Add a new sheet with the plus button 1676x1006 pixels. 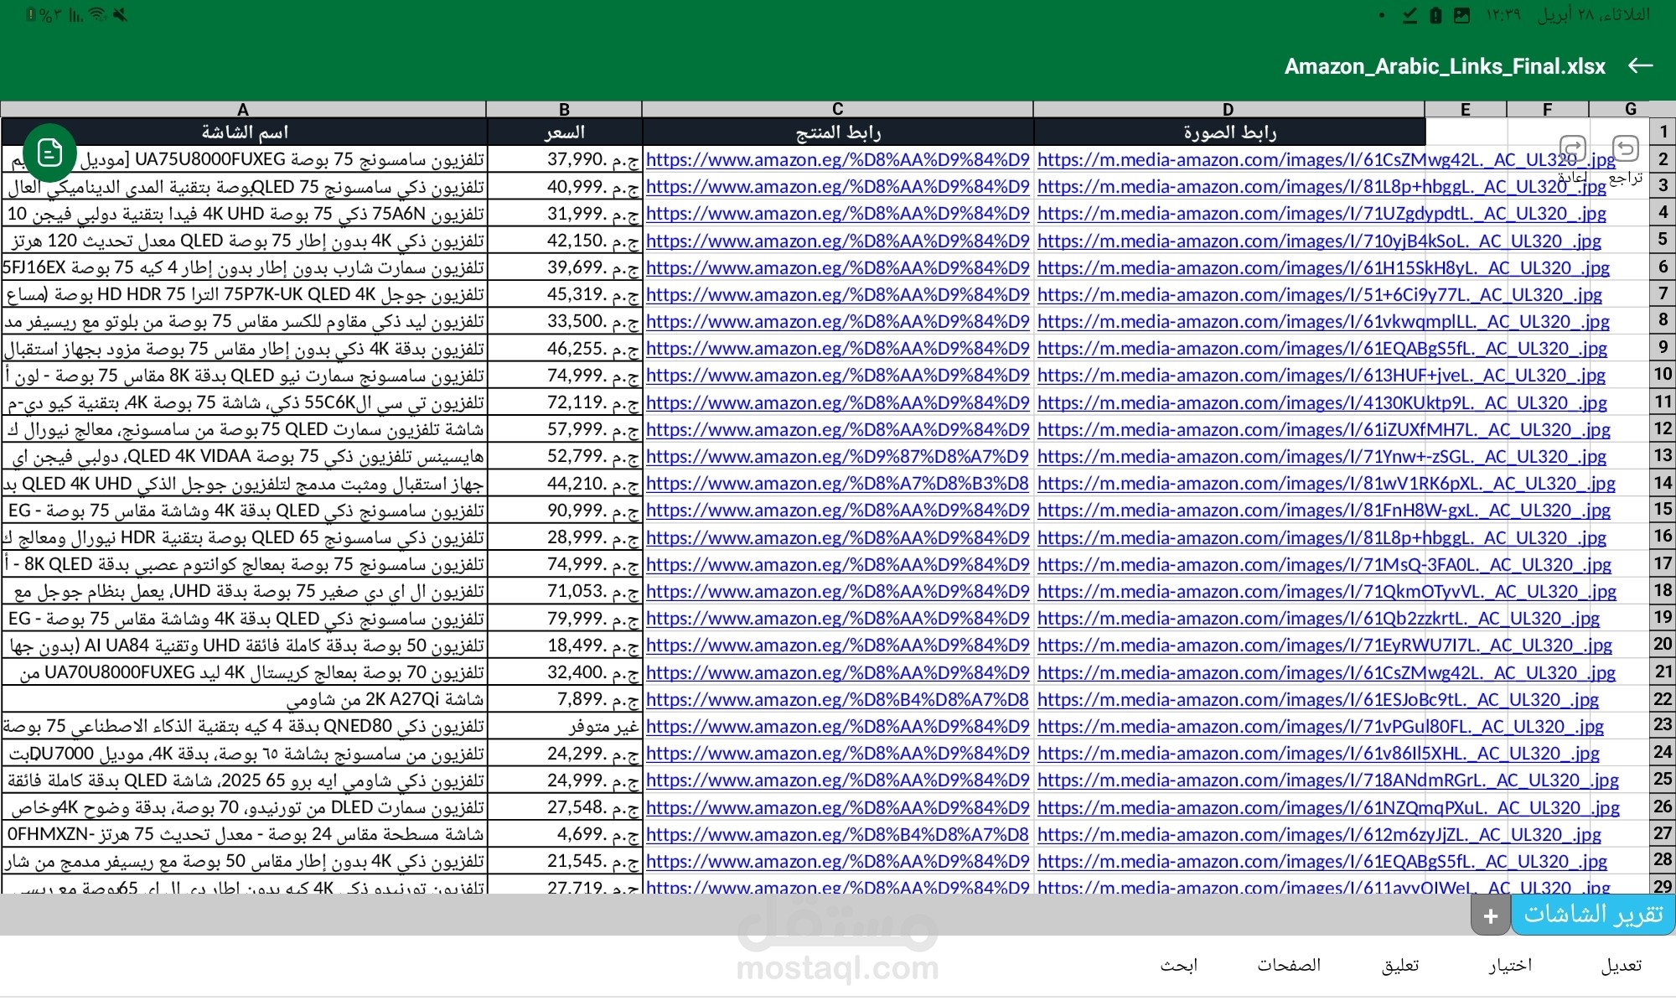point(1490,916)
